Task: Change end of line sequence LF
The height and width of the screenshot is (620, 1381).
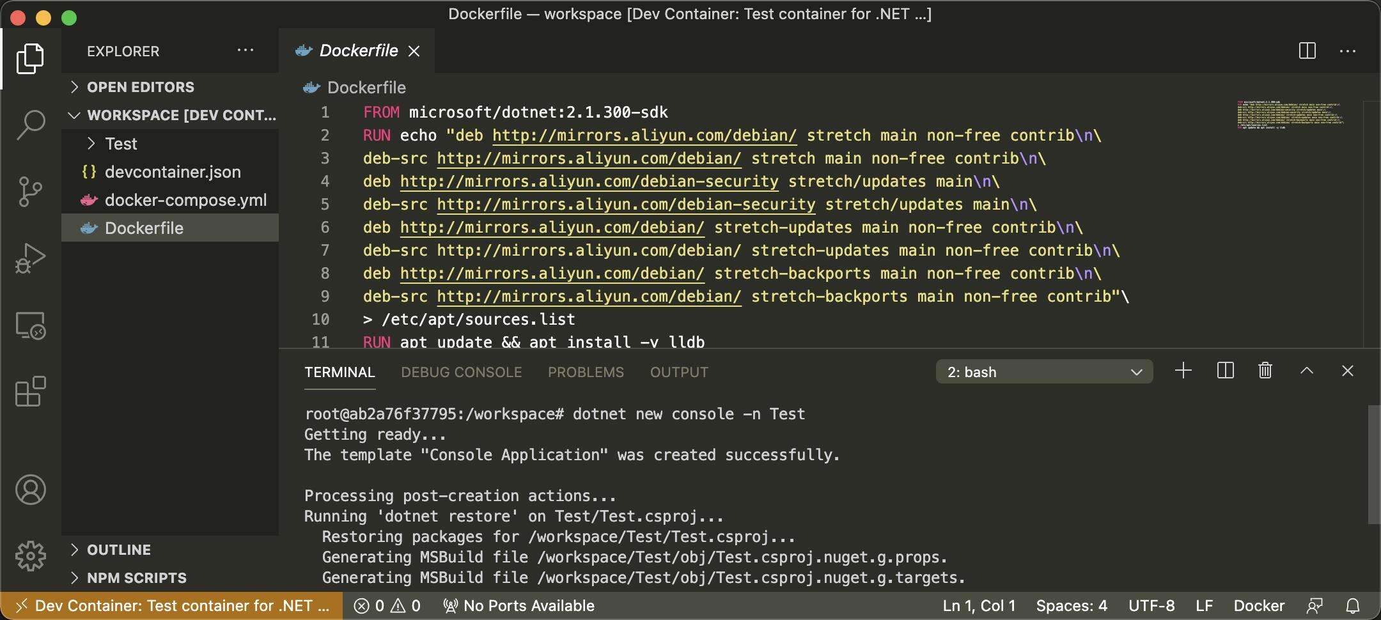Action: click(x=1205, y=605)
